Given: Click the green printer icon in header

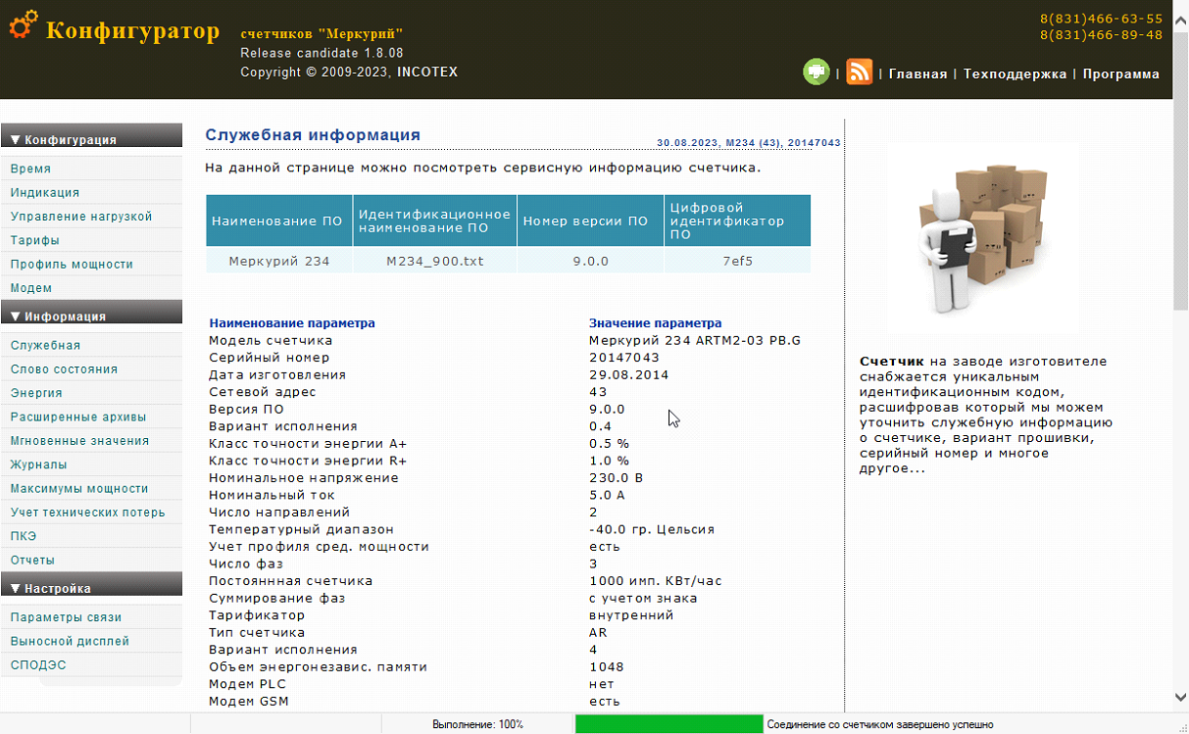Looking at the screenshot, I should 817,73.
